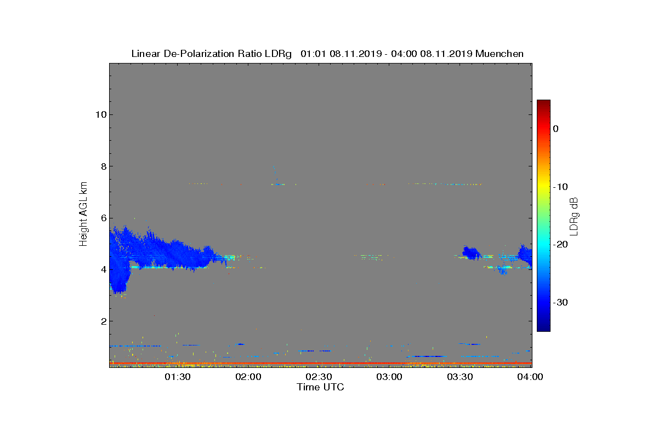Click the '02:30' time tick label
658x438 pixels.
coord(319,377)
